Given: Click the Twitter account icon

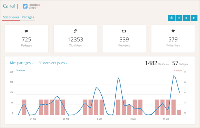Looking at the screenshot, I should click(25, 6).
